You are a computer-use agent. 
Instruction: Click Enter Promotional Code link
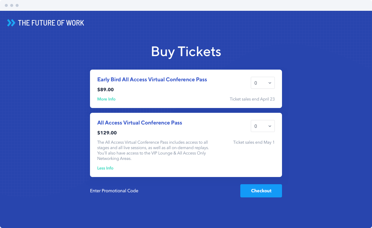[114, 191]
